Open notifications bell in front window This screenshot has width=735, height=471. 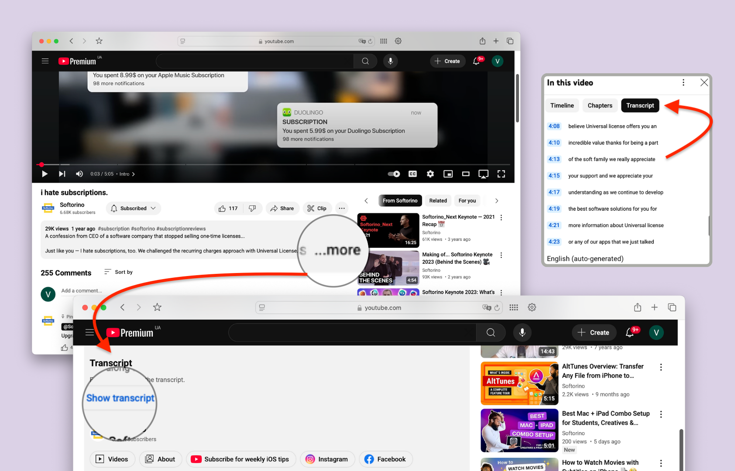pyautogui.click(x=630, y=333)
